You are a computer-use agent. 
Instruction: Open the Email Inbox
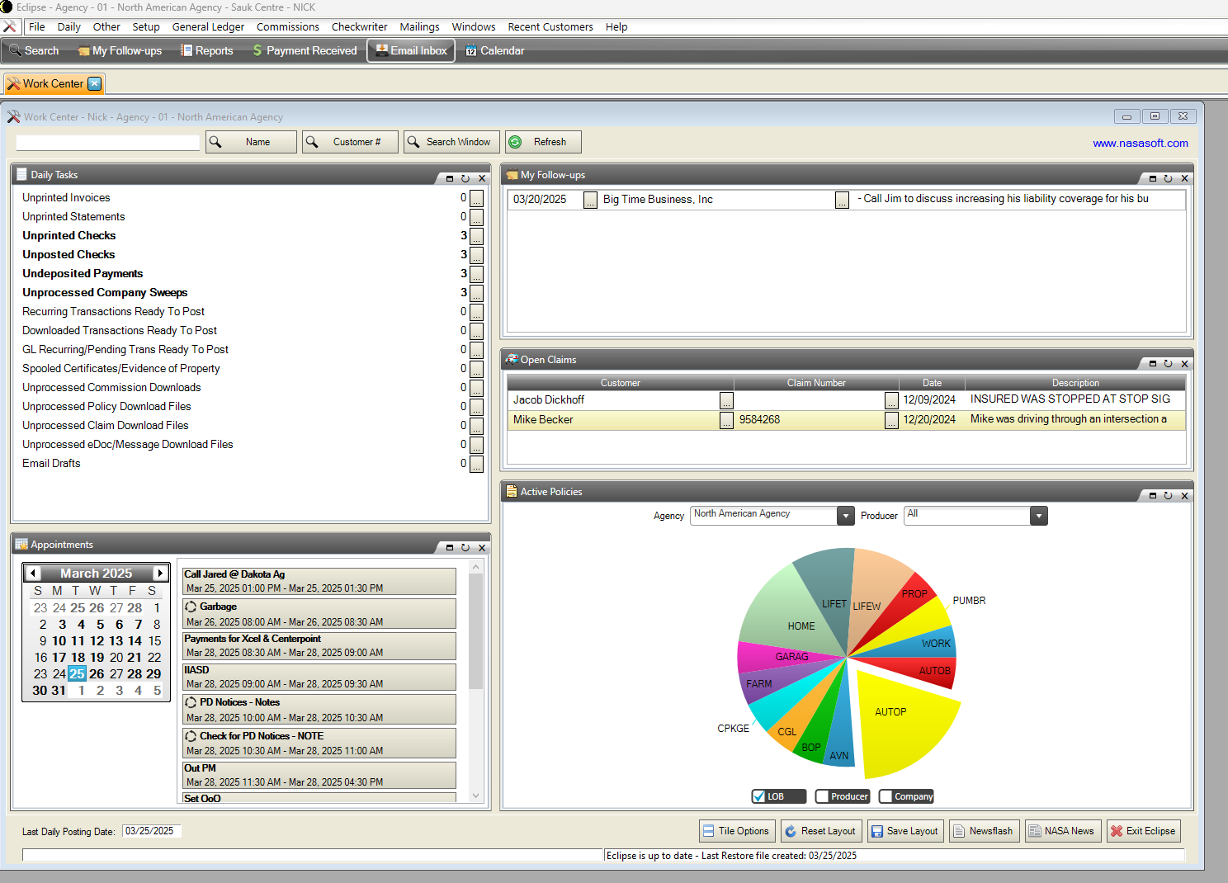410,50
